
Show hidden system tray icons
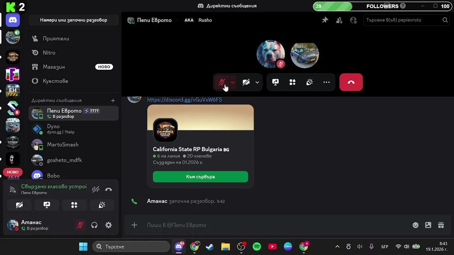click(337, 246)
